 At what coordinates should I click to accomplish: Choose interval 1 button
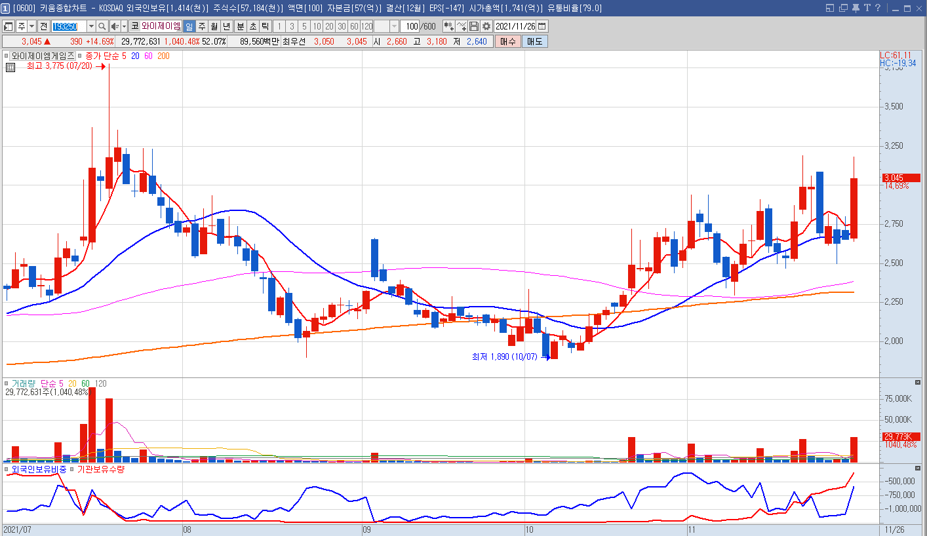(279, 26)
